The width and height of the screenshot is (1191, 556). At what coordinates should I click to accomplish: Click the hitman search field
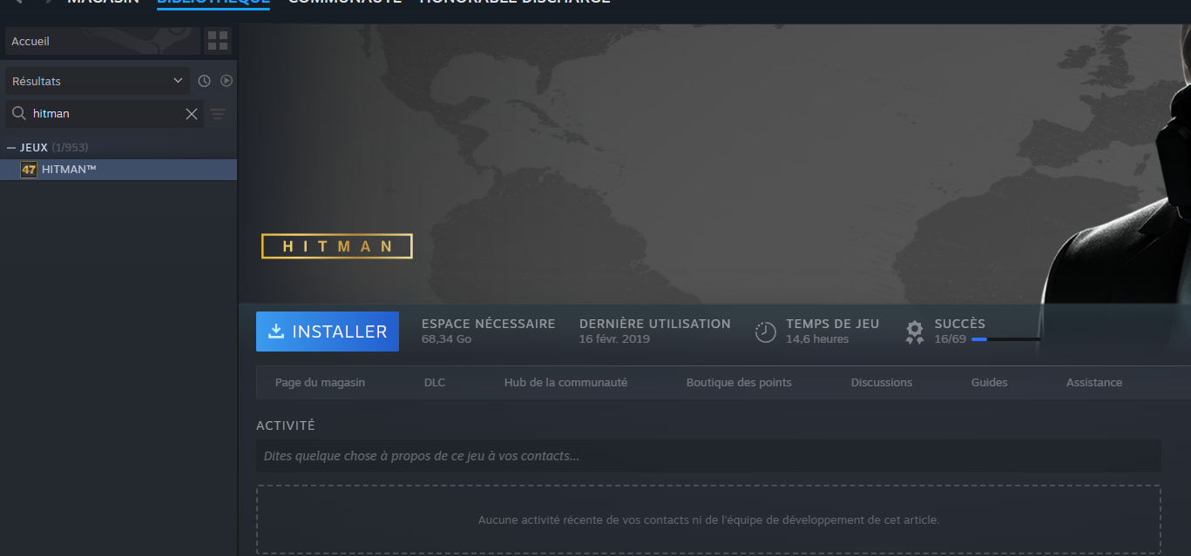tap(106, 114)
